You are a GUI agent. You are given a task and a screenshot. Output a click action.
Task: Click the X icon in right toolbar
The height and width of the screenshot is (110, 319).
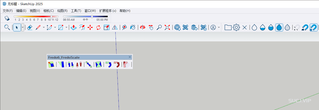(x=245, y=27)
